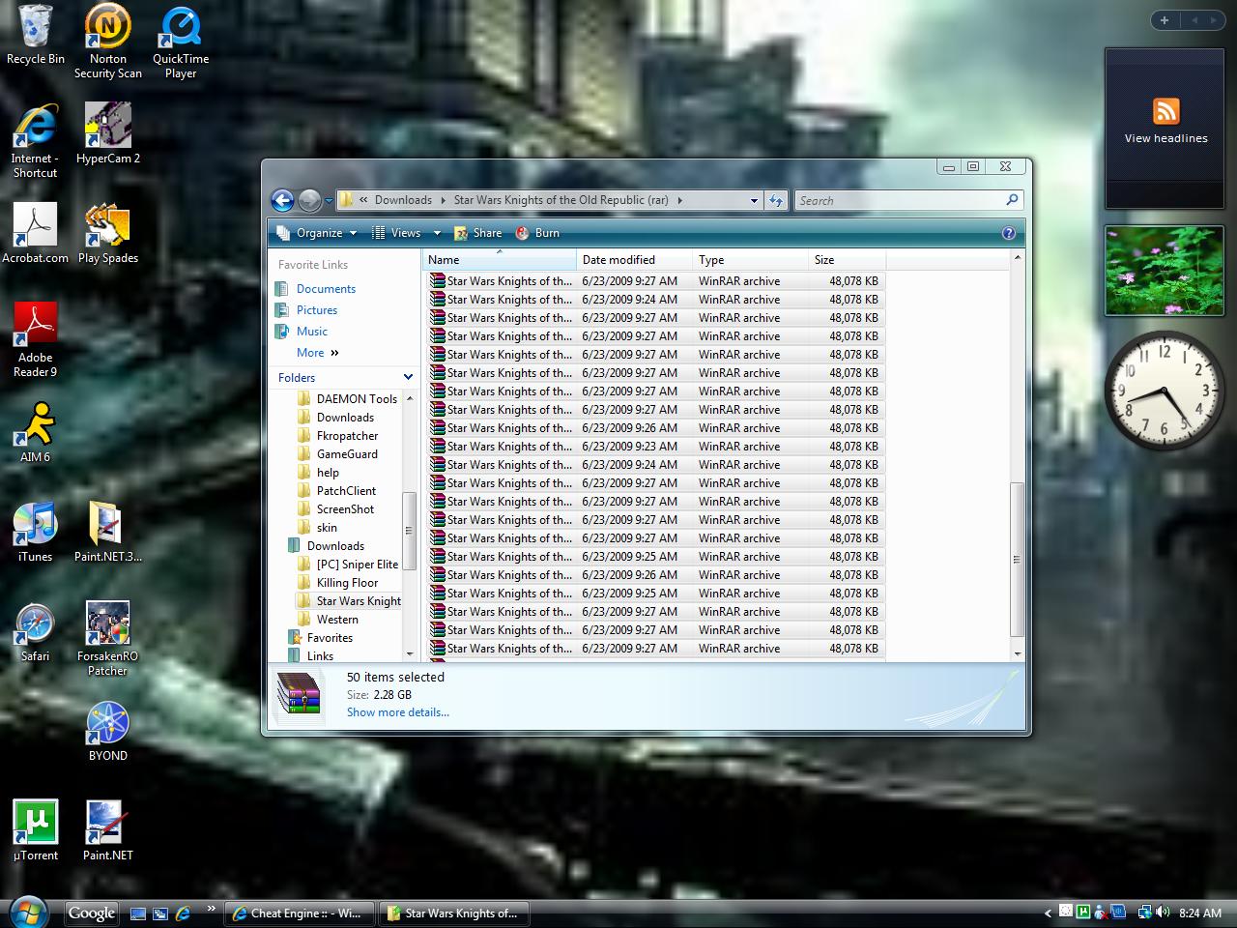1237x928 pixels.
Task: Select the BYOND desktop icon
Action: coord(108,731)
